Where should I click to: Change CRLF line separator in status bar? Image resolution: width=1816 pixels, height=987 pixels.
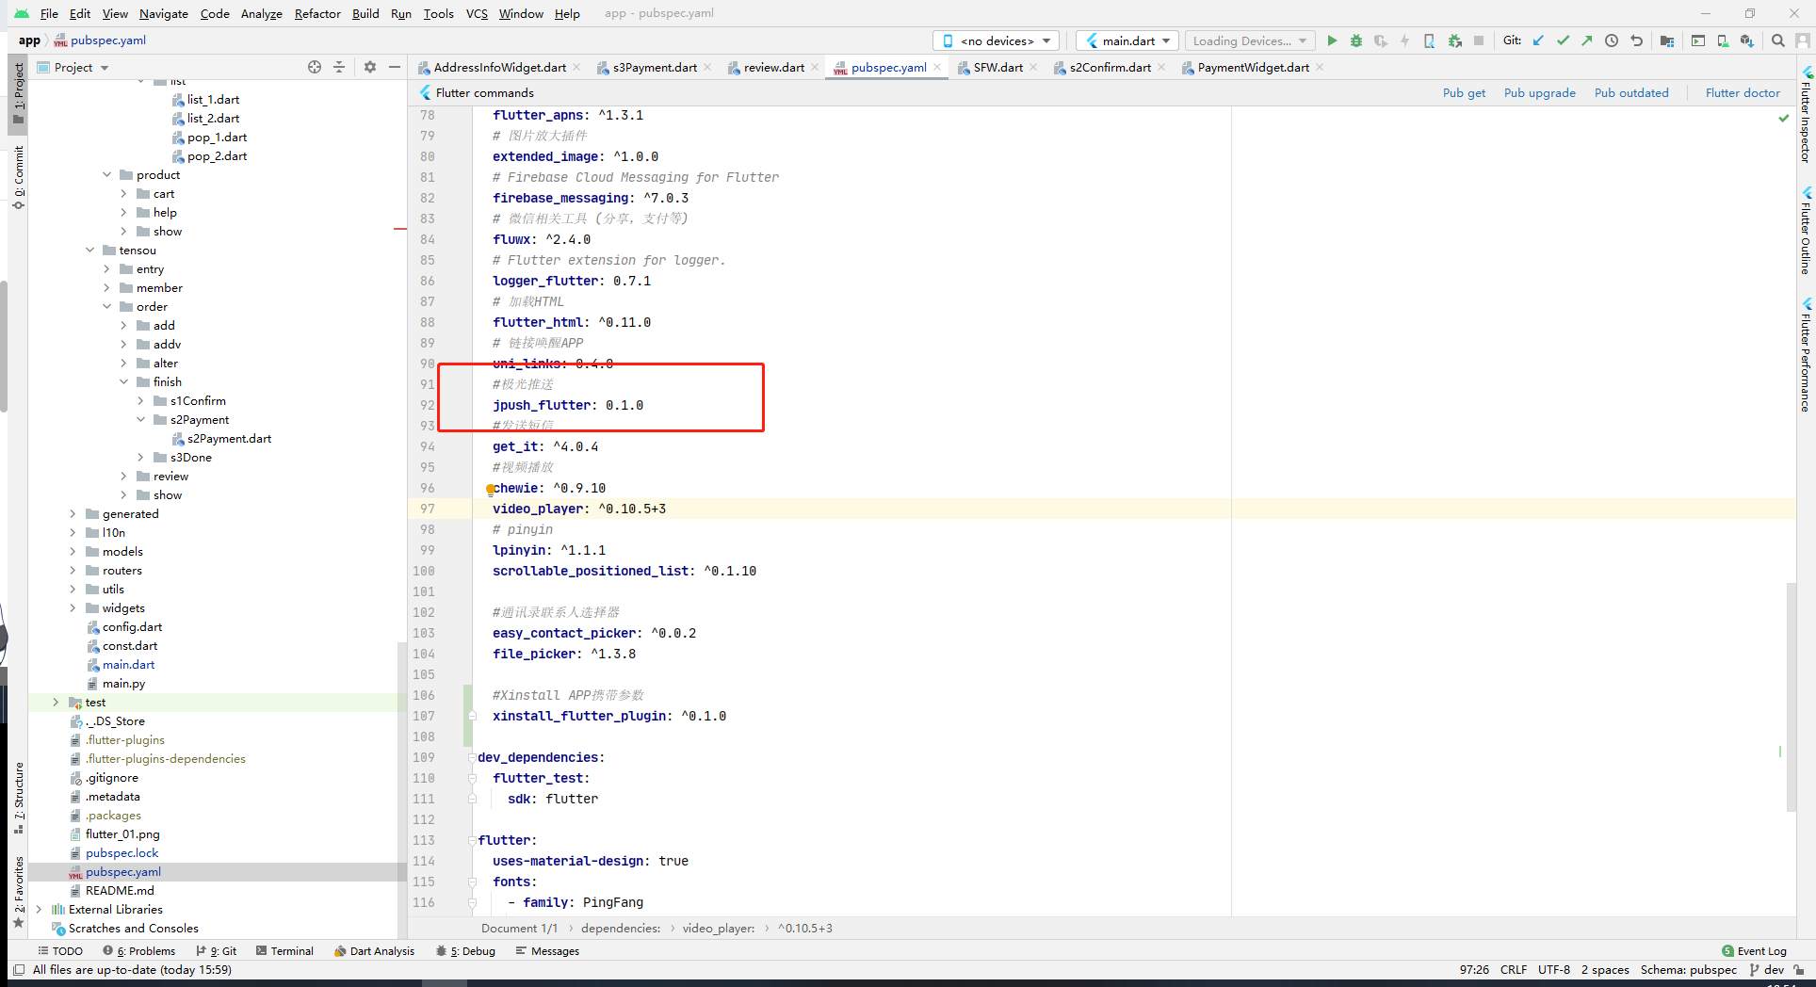pos(1514,970)
